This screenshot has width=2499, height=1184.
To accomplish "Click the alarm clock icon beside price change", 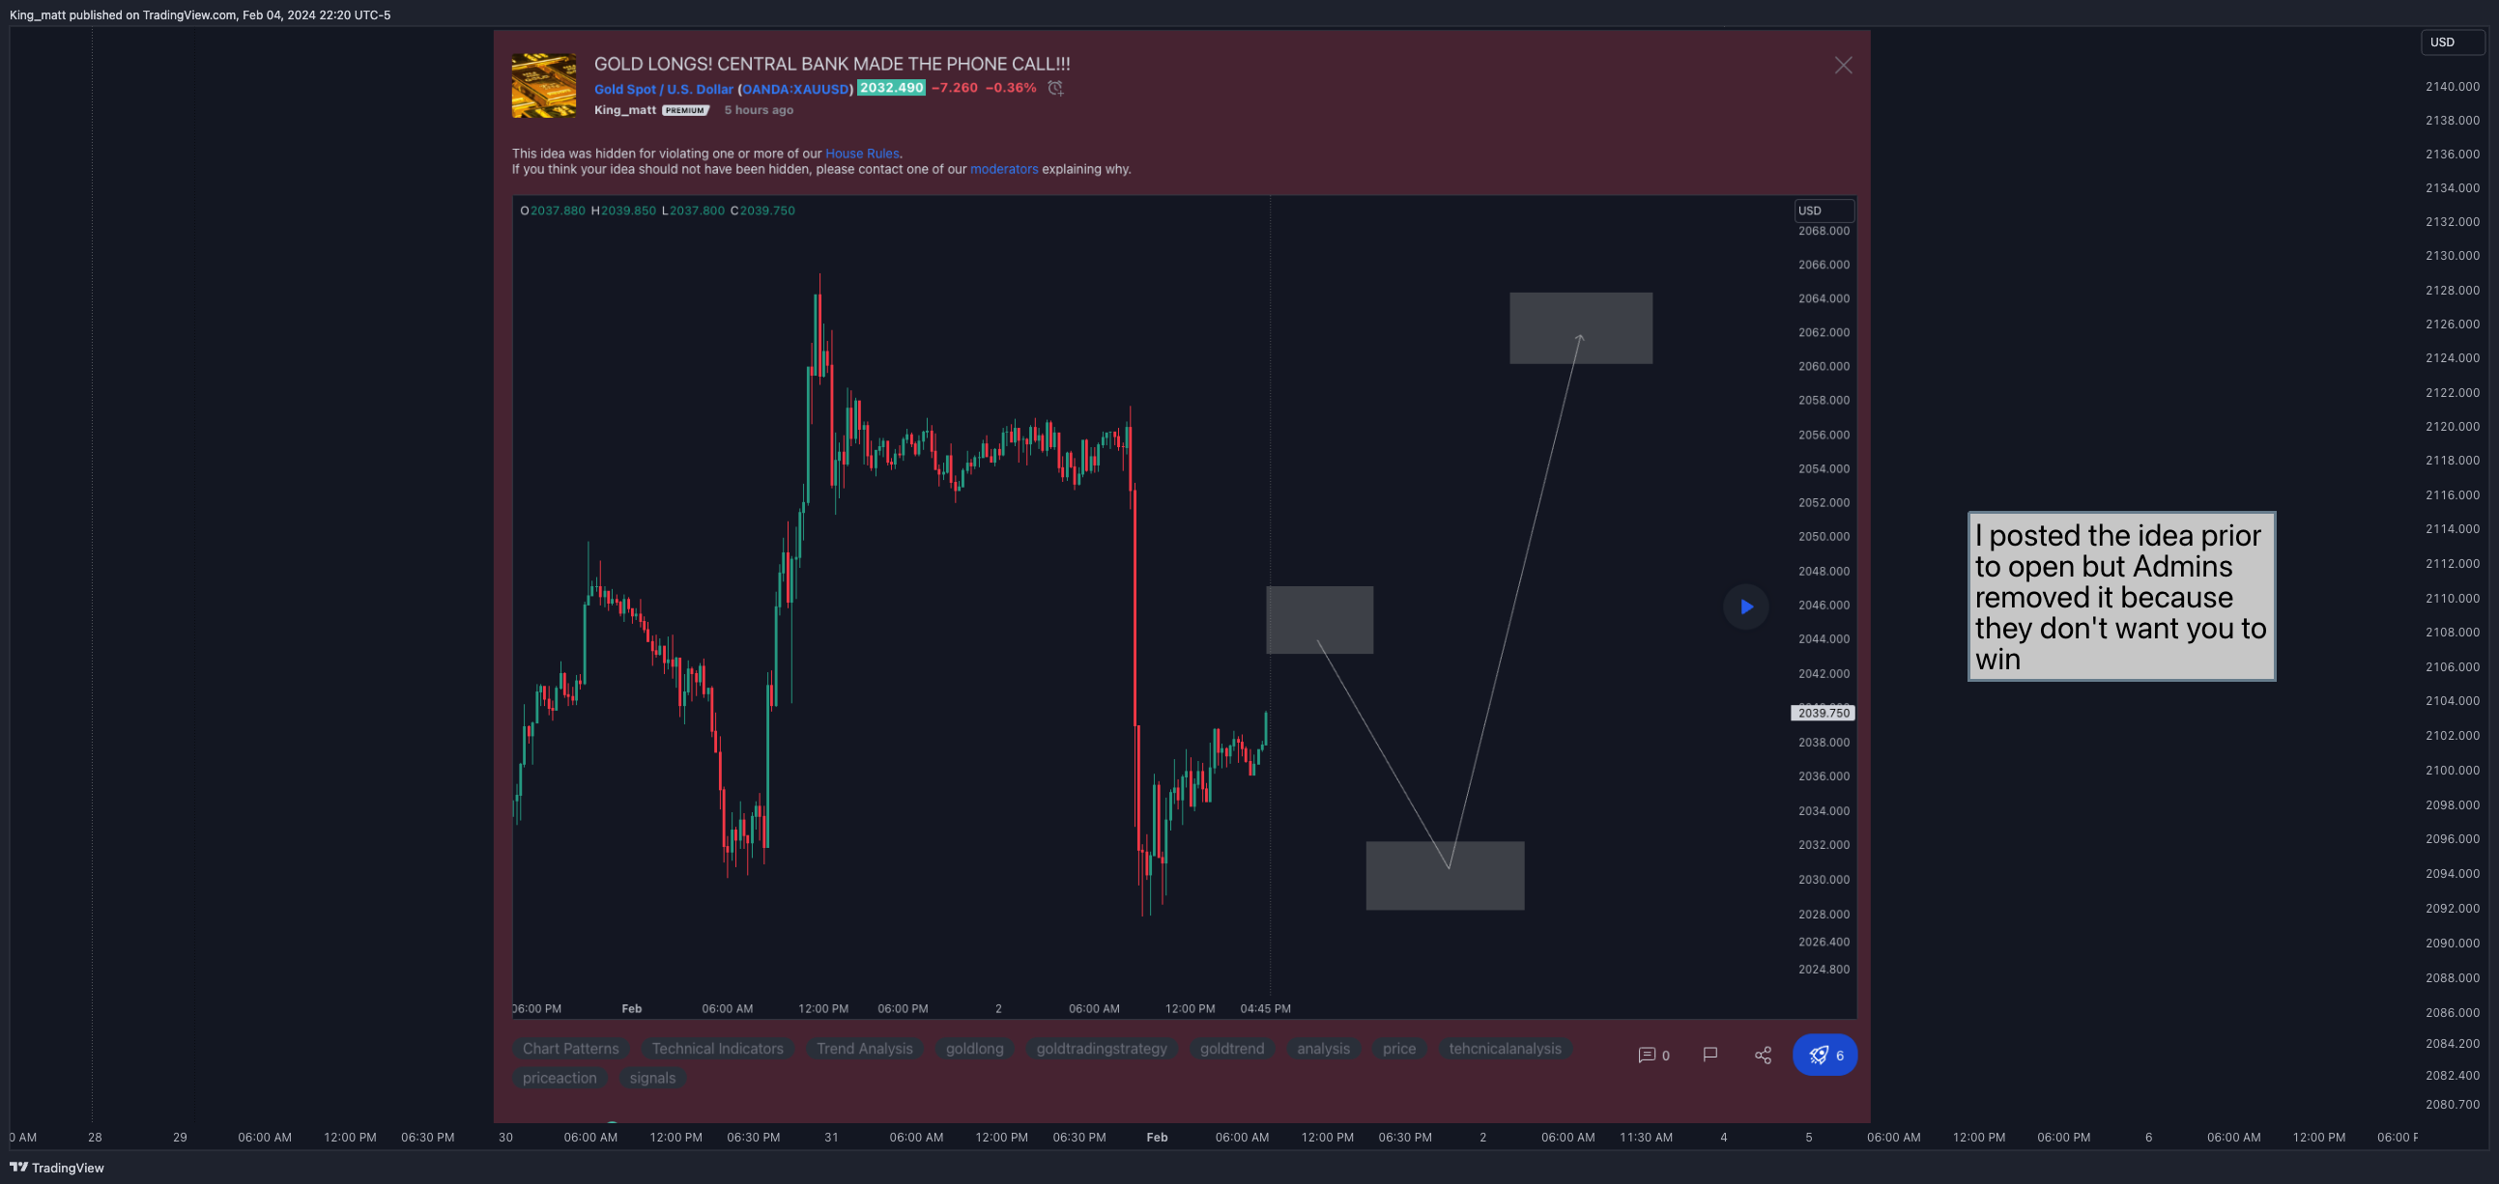I will click(x=1055, y=88).
